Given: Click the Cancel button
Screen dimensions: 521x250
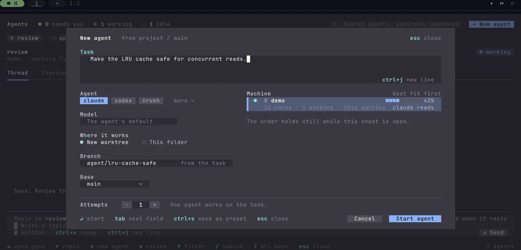Looking at the screenshot, I should tap(365, 219).
